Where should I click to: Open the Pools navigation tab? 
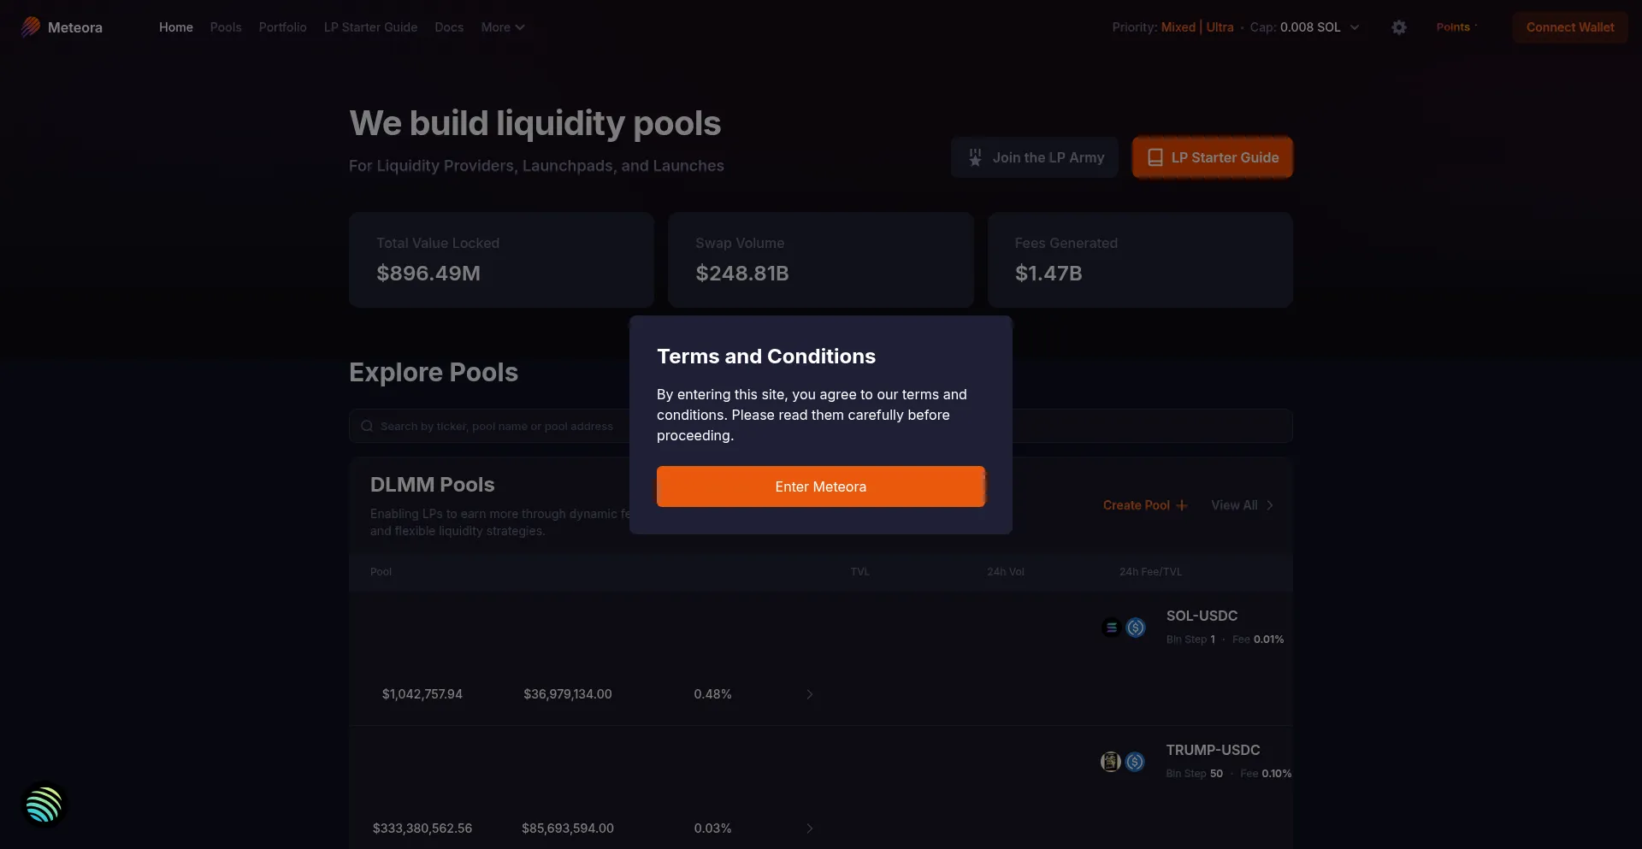226,27
